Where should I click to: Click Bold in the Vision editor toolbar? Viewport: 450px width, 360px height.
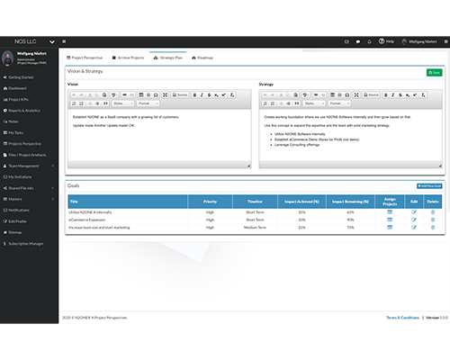tap(194, 95)
